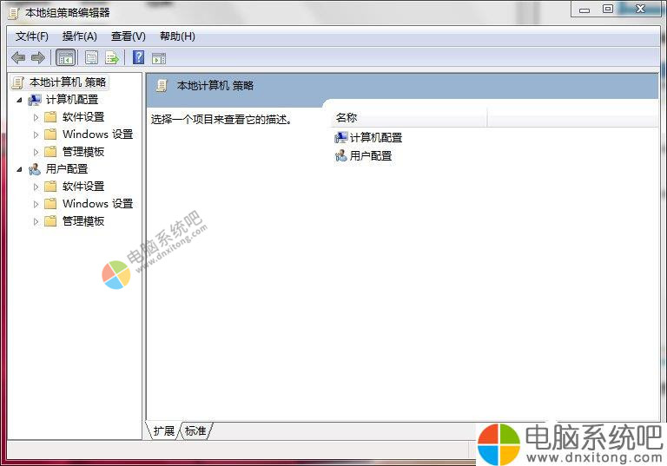Click the 计算机配置 icon in the right list

coord(341,137)
